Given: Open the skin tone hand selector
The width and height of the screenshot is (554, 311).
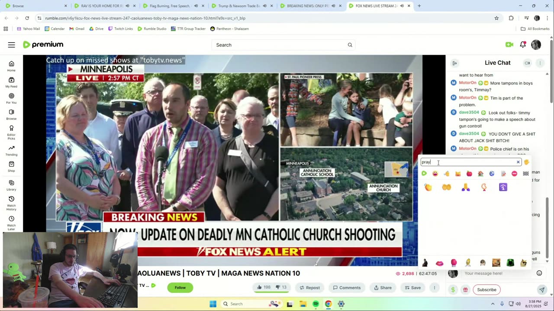Looking at the screenshot, I should click(526, 162).
